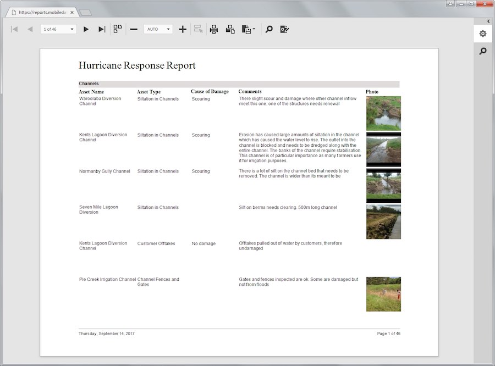Screen dimensions: 495x366
Task: Click 'No damage' cause cell
Action: point(204,243)
